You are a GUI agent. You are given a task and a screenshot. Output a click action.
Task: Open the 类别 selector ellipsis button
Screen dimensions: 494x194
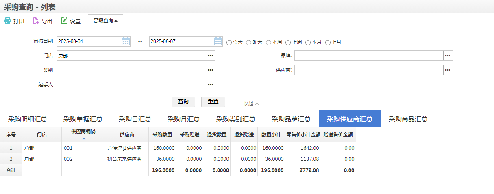click(211, 70)
